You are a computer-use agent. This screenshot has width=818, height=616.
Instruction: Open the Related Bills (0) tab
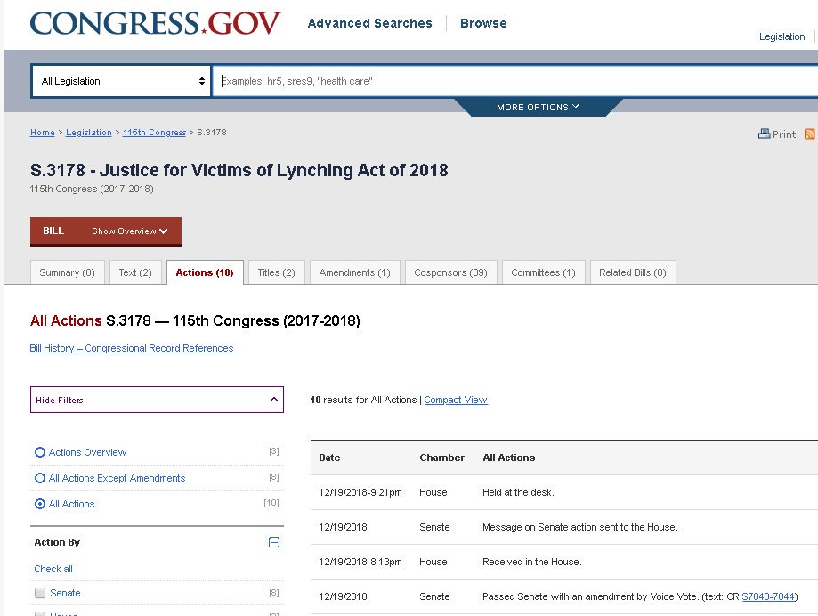632,272
